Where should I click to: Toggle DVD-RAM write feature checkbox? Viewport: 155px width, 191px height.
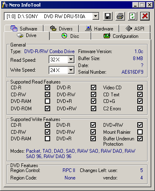(x=47, y=139)
